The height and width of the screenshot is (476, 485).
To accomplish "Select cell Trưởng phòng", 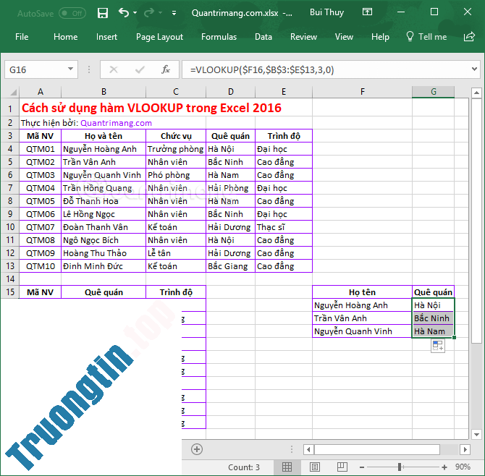I will tap(176, 149).
